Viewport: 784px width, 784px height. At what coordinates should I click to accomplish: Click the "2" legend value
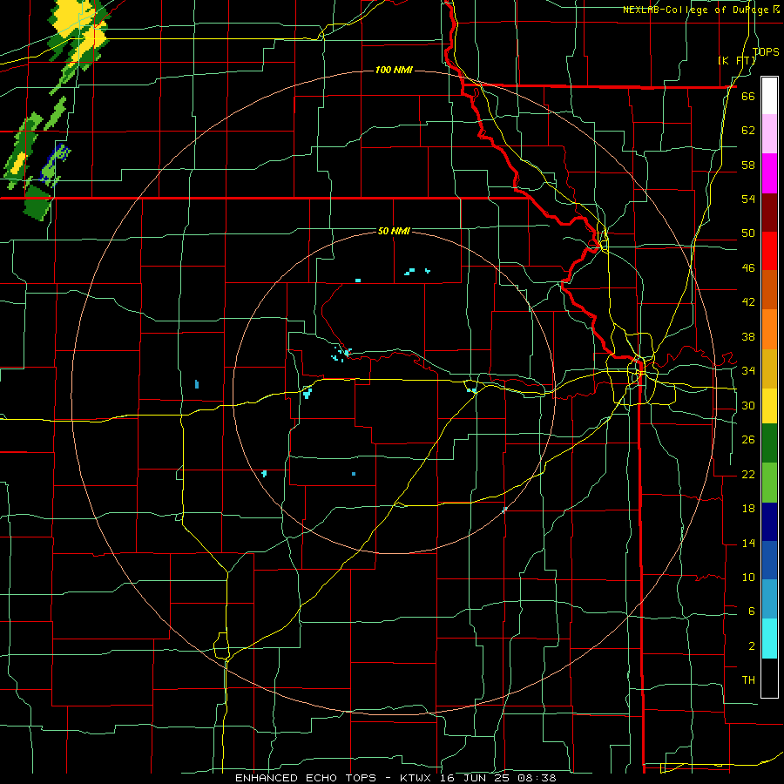click(752, 646)
